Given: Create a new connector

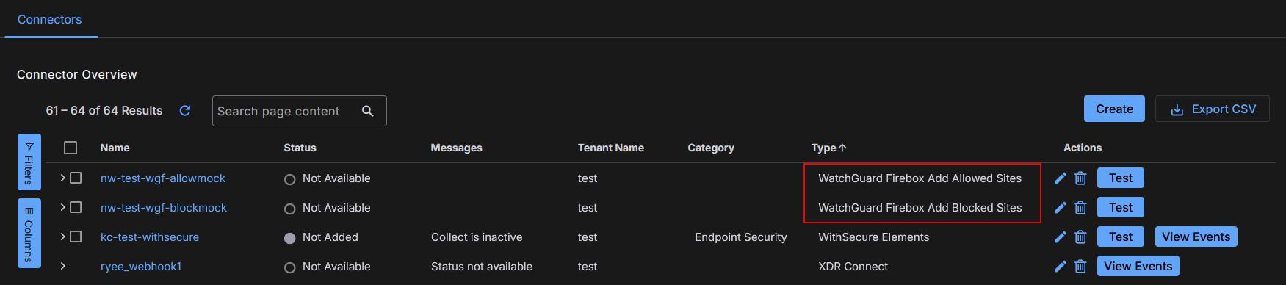Looking at the screenshot, I should click(x=1114, y=109).
